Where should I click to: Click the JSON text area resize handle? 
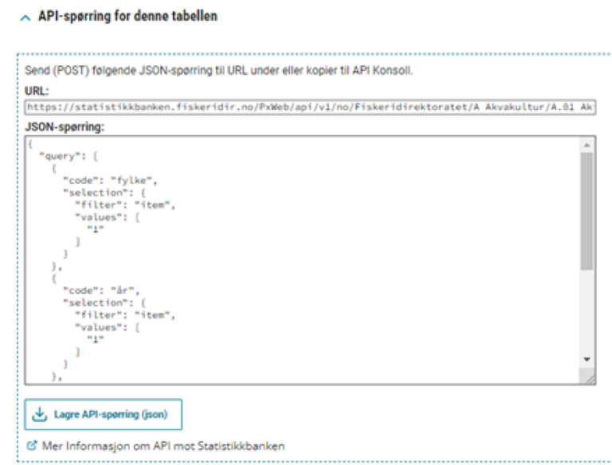click(x=589, y=381)
